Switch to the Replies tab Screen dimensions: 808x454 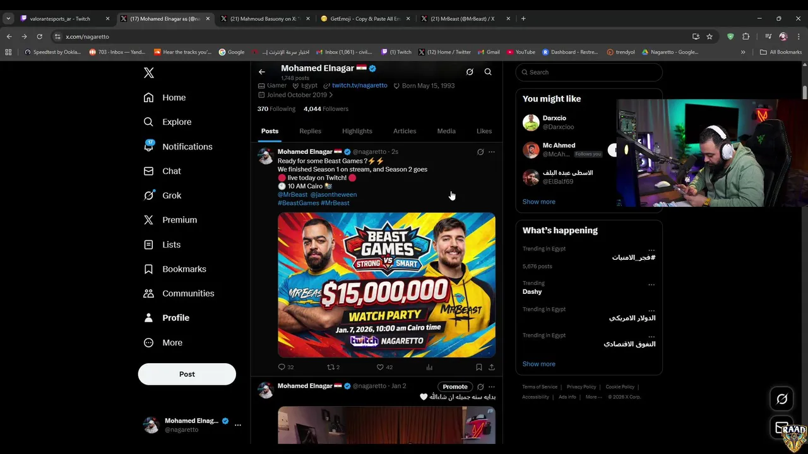(x=310, y=131)
